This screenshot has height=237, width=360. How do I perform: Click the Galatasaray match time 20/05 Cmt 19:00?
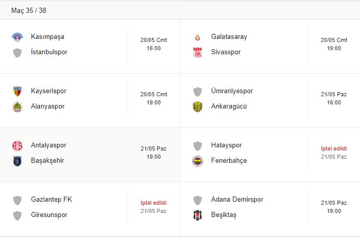pos(334,44)
